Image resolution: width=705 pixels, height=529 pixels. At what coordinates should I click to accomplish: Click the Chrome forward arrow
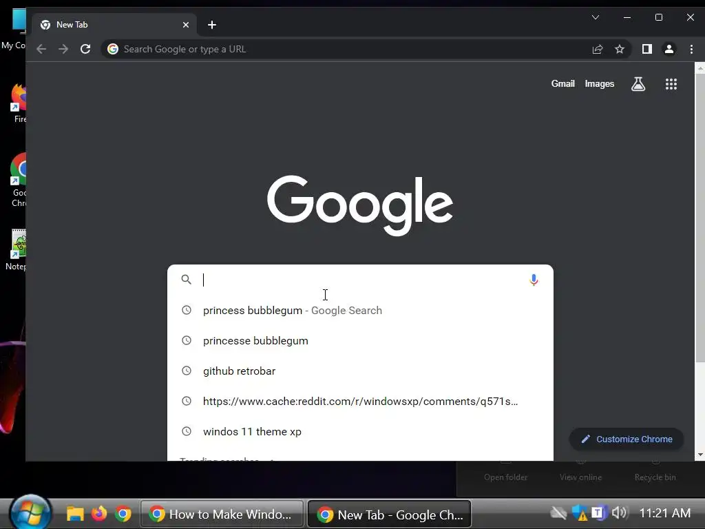click(x=63, y=49)
